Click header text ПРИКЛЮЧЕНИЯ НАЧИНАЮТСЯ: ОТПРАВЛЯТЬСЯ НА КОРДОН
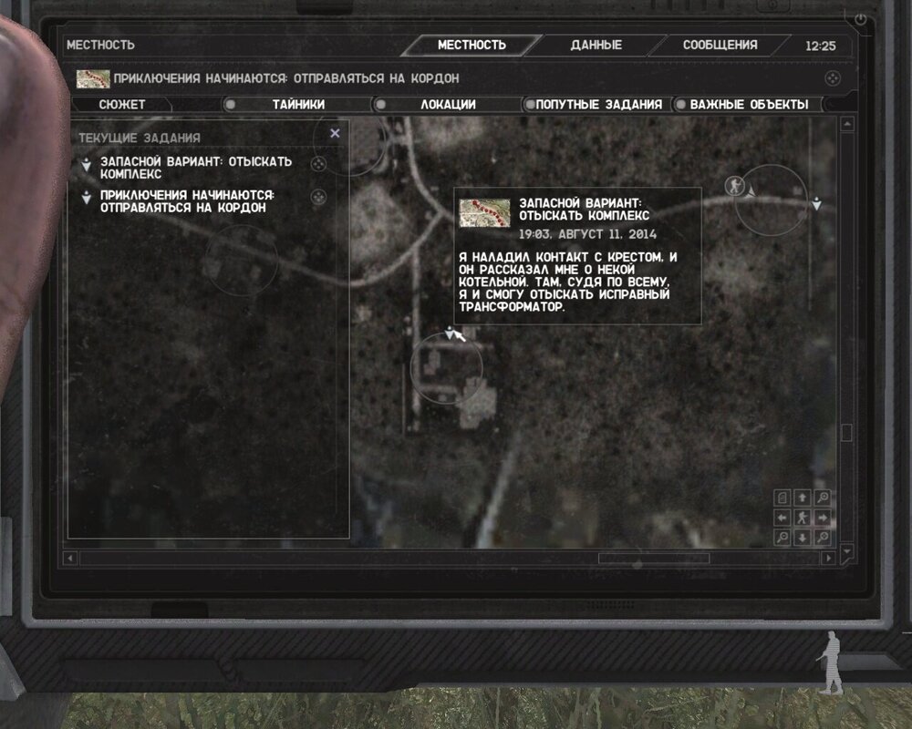Viewport: 912px width, 729px height. click(x=286, y=78)
